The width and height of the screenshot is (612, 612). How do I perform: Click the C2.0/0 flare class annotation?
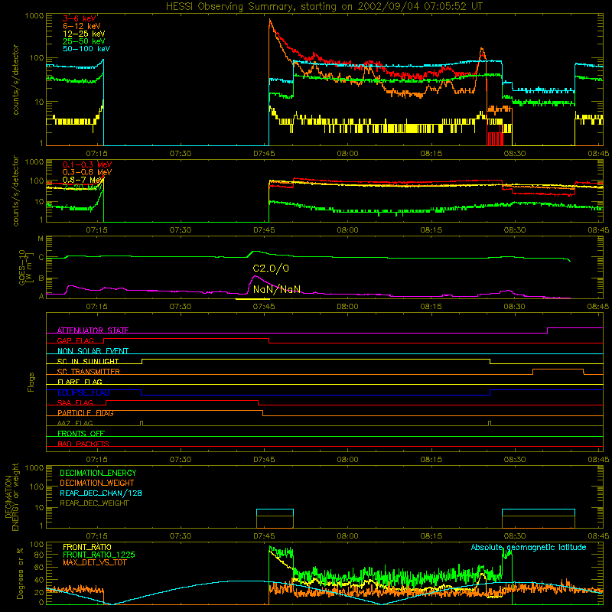[x=271, y=269]
